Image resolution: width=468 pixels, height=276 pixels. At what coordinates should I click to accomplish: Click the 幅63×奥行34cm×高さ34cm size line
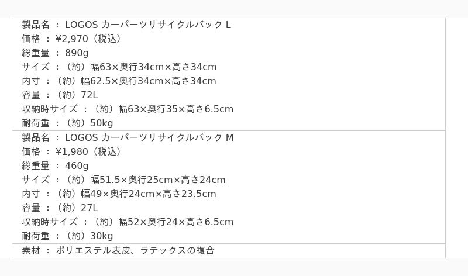(119, 67)
